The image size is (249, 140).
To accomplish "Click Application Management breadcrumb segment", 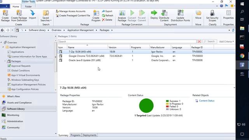I will (x=81, y=30).
